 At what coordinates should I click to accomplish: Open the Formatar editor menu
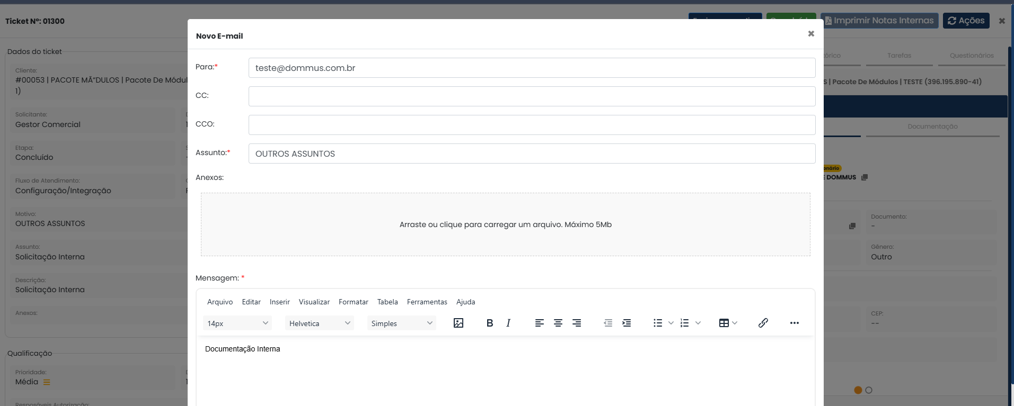pyautogui.click(x=354, y=302)
